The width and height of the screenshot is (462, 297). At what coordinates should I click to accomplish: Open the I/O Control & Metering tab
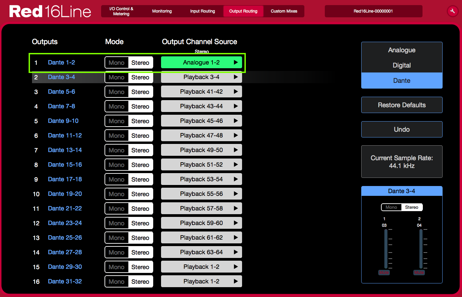pos(122,11)
